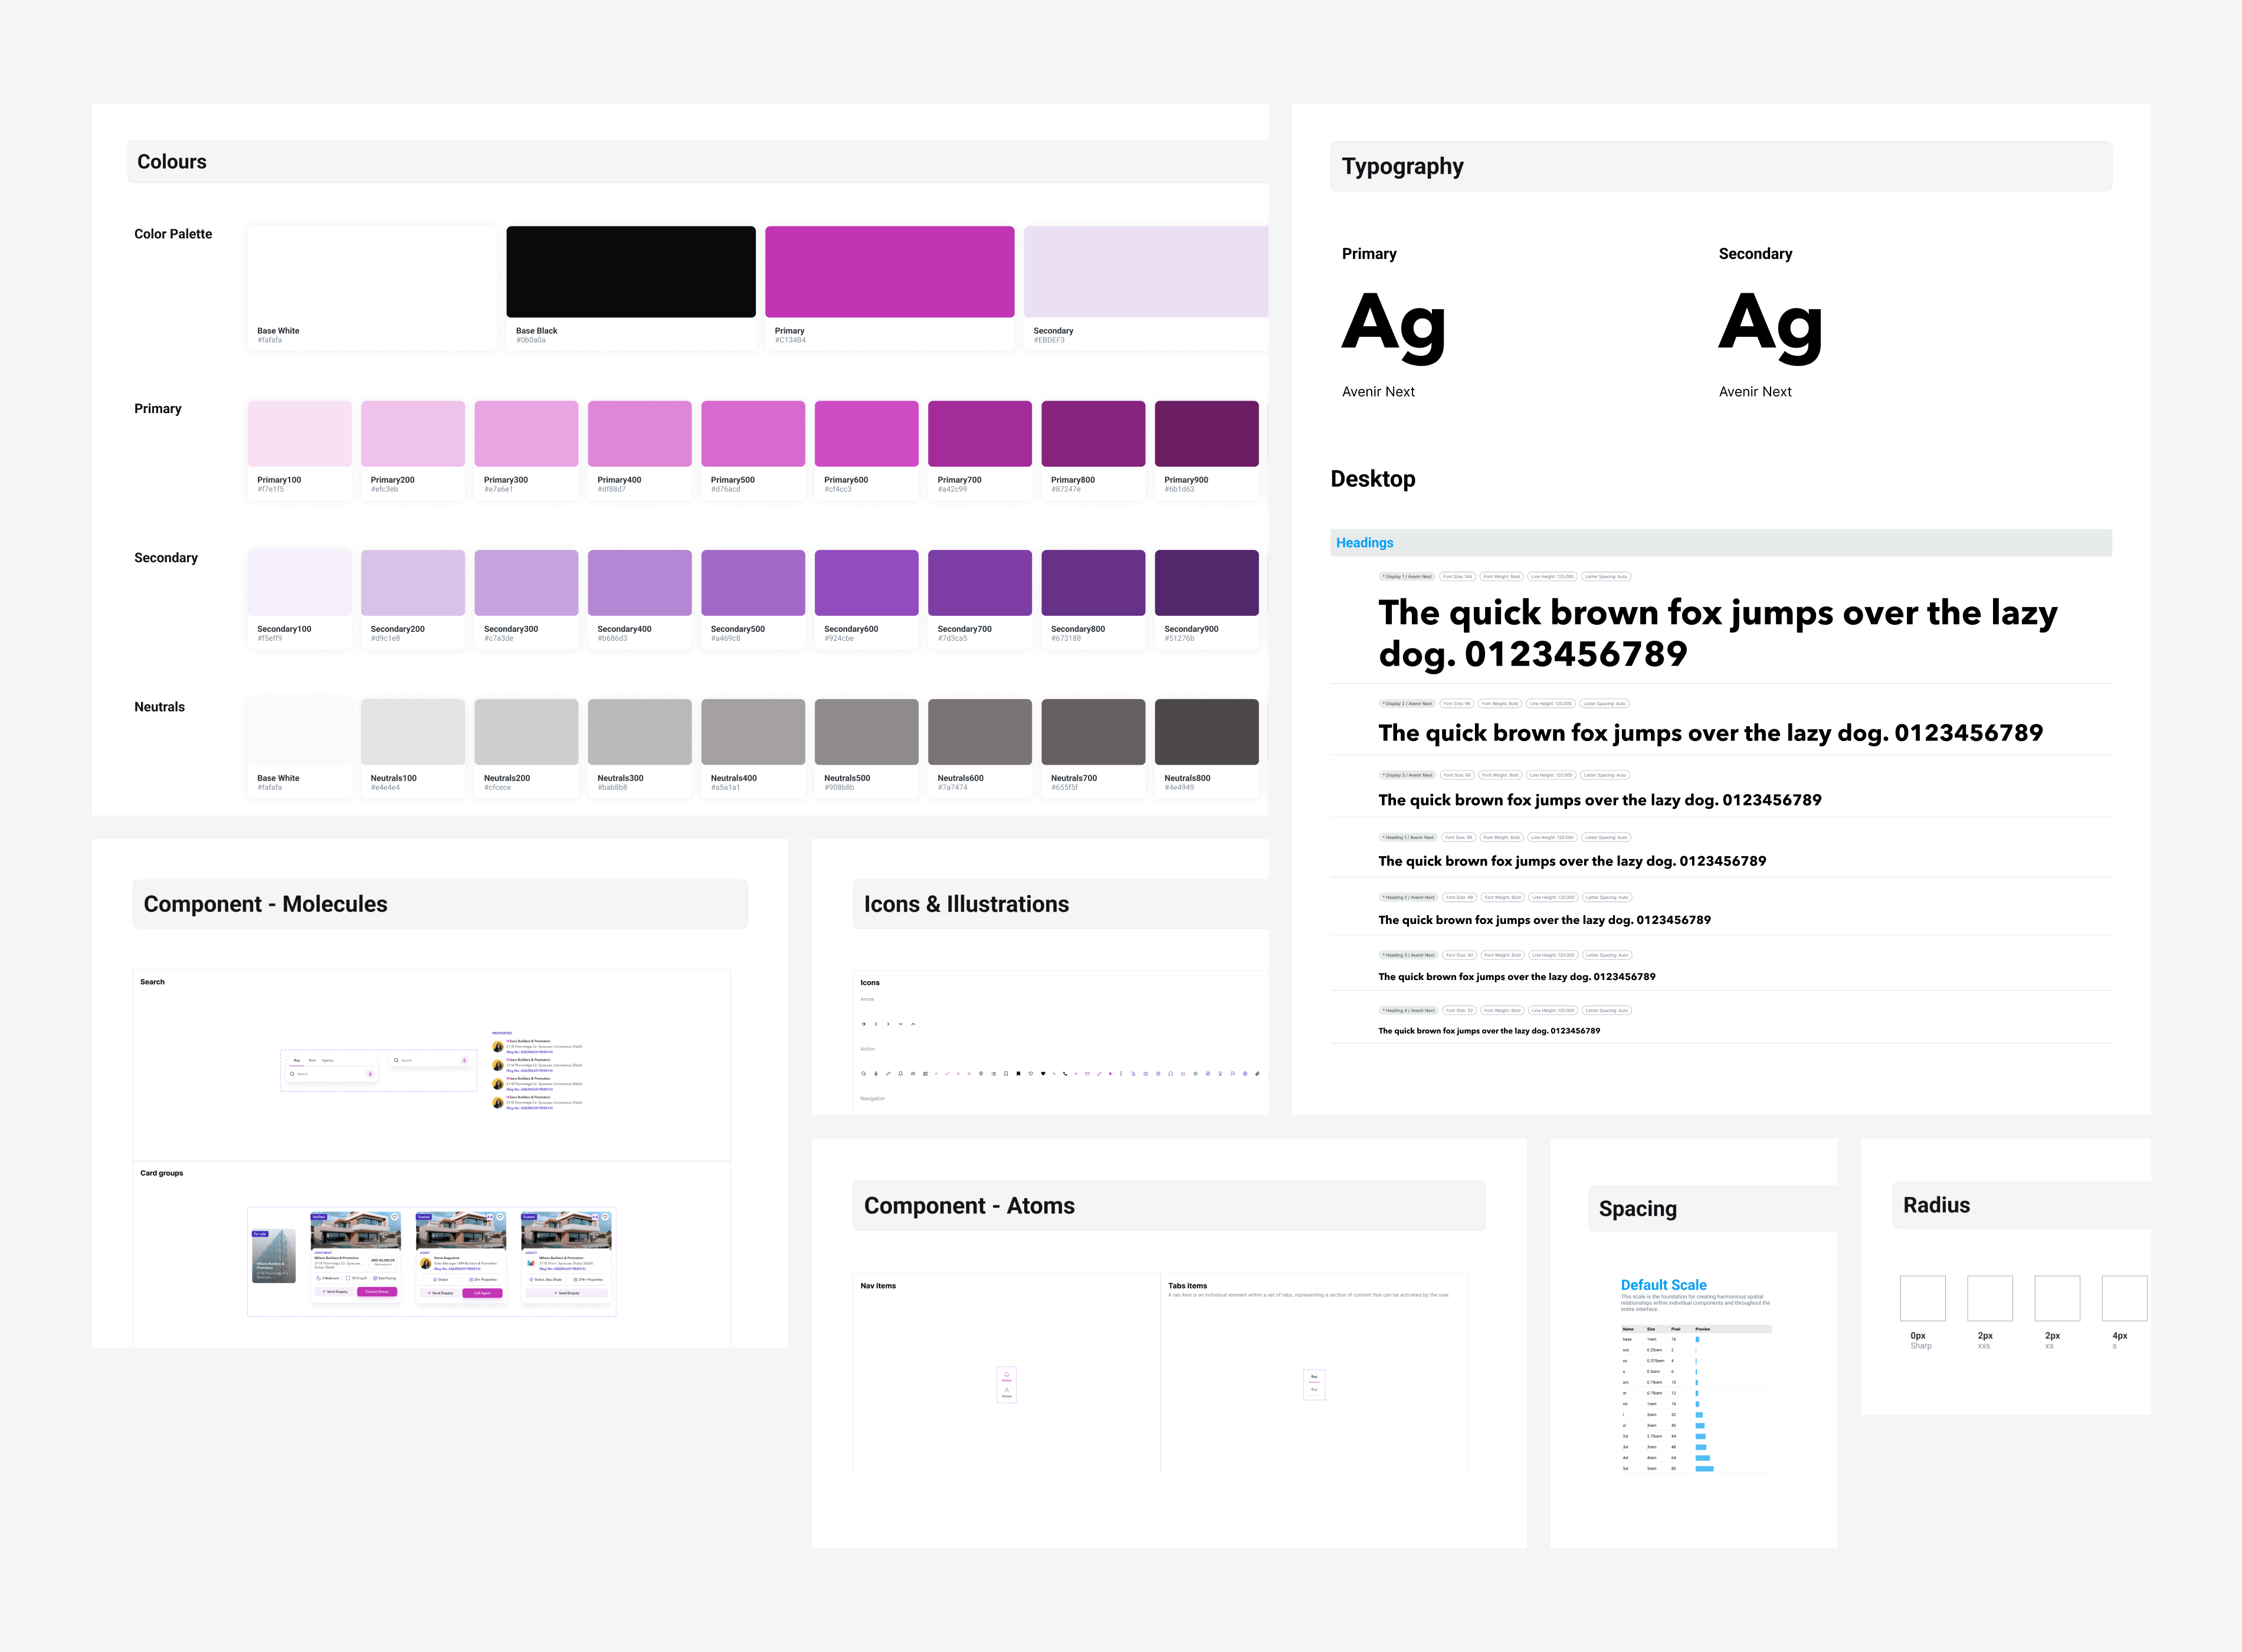Click the pink power icon in Action row
The image size is (2242, 1652).
(x=1183, y=1074)
